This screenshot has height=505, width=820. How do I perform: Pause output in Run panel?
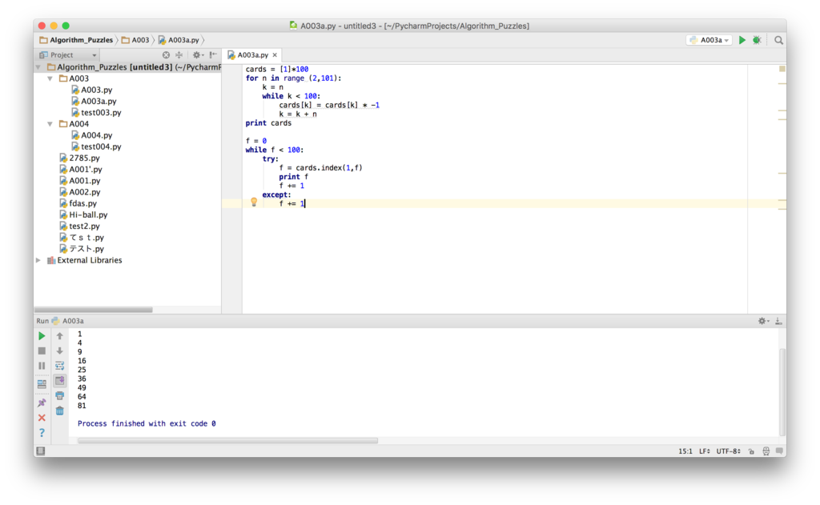point(42,366)
